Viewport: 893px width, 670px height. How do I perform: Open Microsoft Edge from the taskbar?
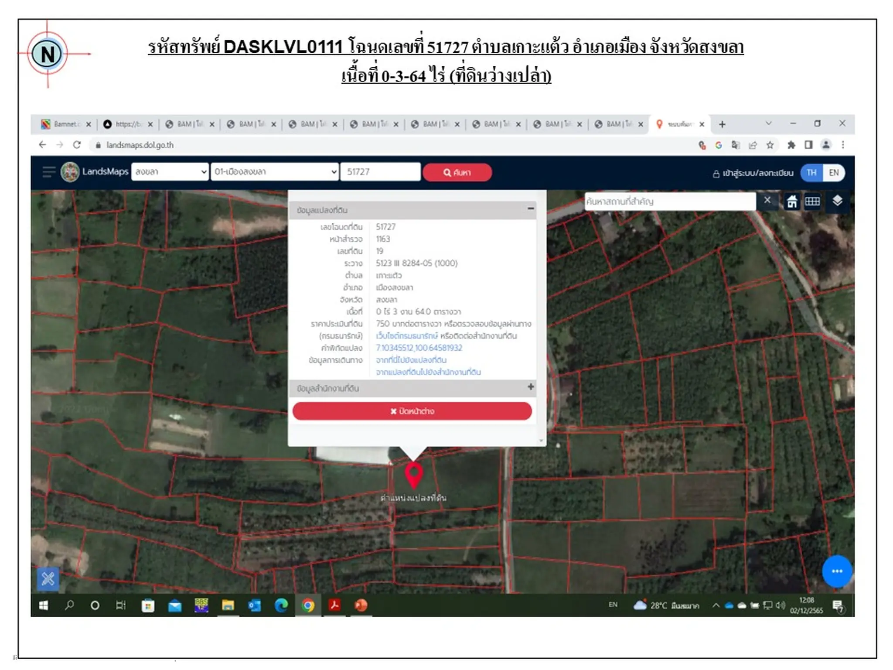tap(281, 605)
